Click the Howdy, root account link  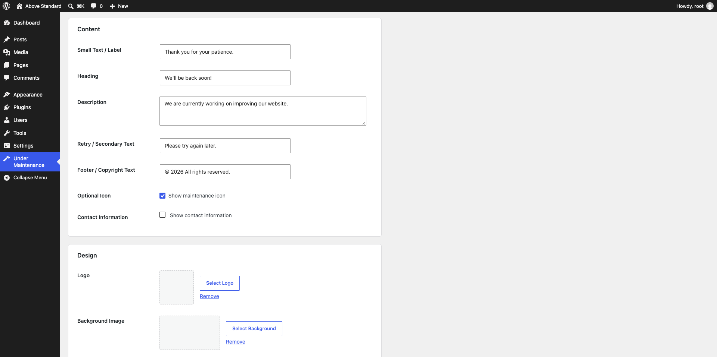[695, 6]
